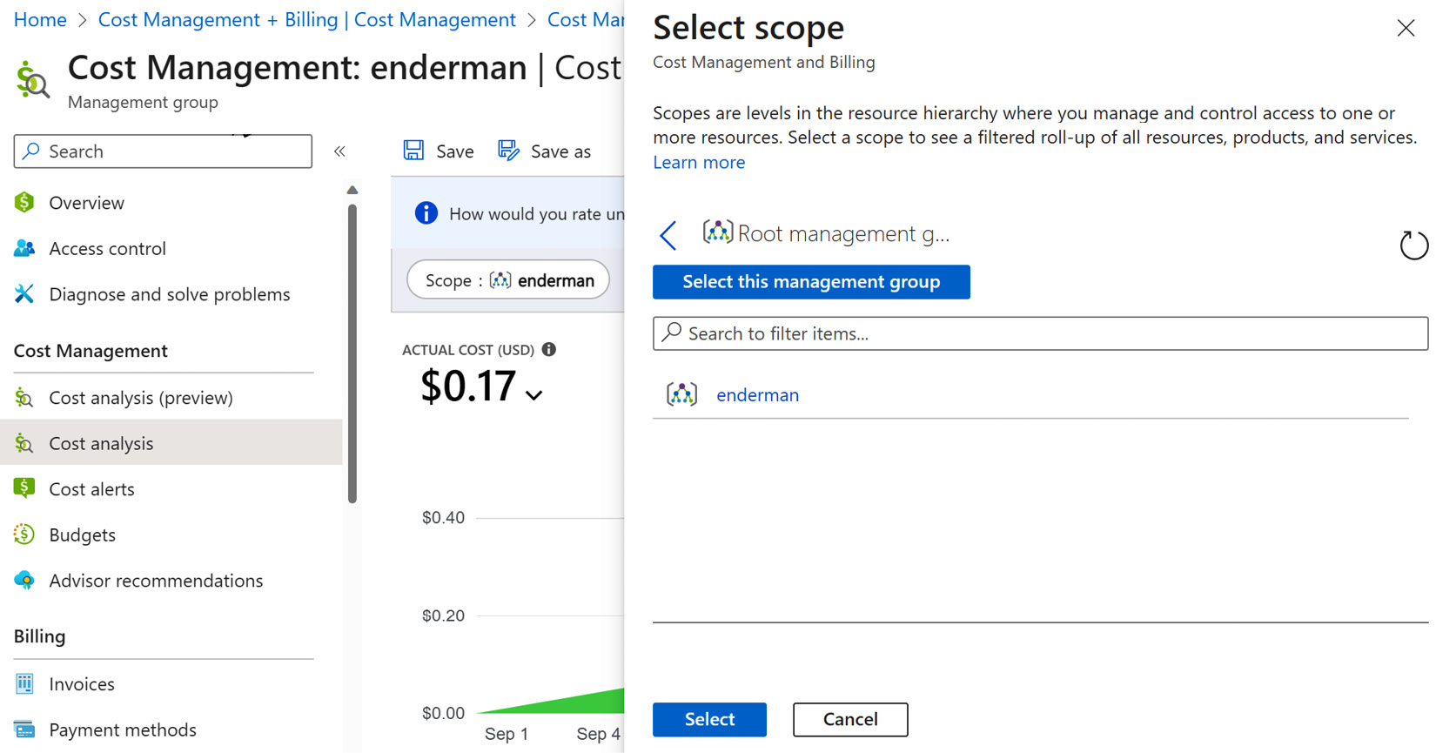Click the Advisor recommendations cloud icon

pos(24,580)
